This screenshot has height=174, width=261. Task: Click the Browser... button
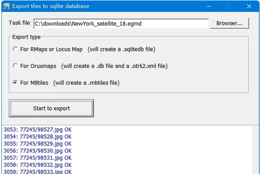tap(229, 23)
